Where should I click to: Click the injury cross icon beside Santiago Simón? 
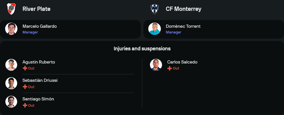click(25, 106)
